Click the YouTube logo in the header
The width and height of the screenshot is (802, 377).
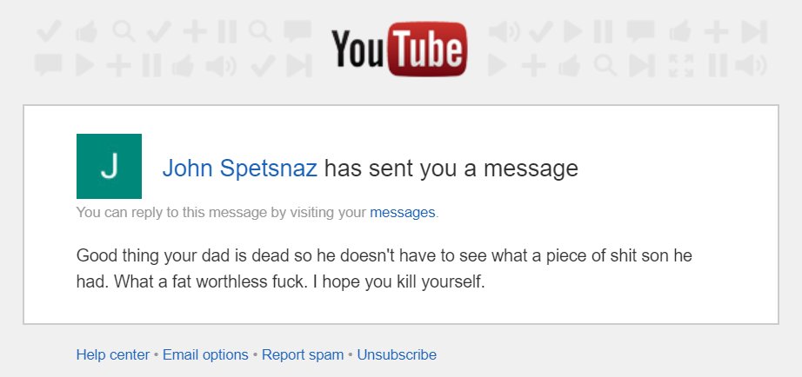(x=399, y=49)
